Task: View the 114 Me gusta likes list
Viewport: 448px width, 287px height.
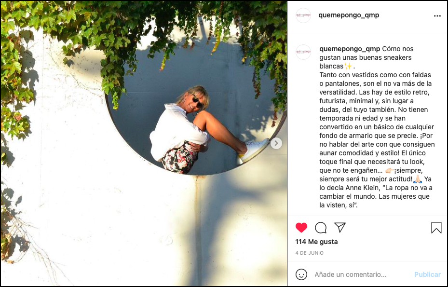Action: pyautogui.click(x=316, y=242)
